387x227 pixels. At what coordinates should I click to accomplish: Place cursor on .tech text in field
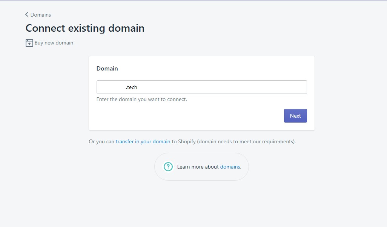(x=132, y=87)
